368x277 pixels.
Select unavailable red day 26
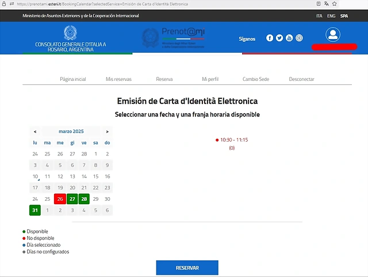pos(60,199)
